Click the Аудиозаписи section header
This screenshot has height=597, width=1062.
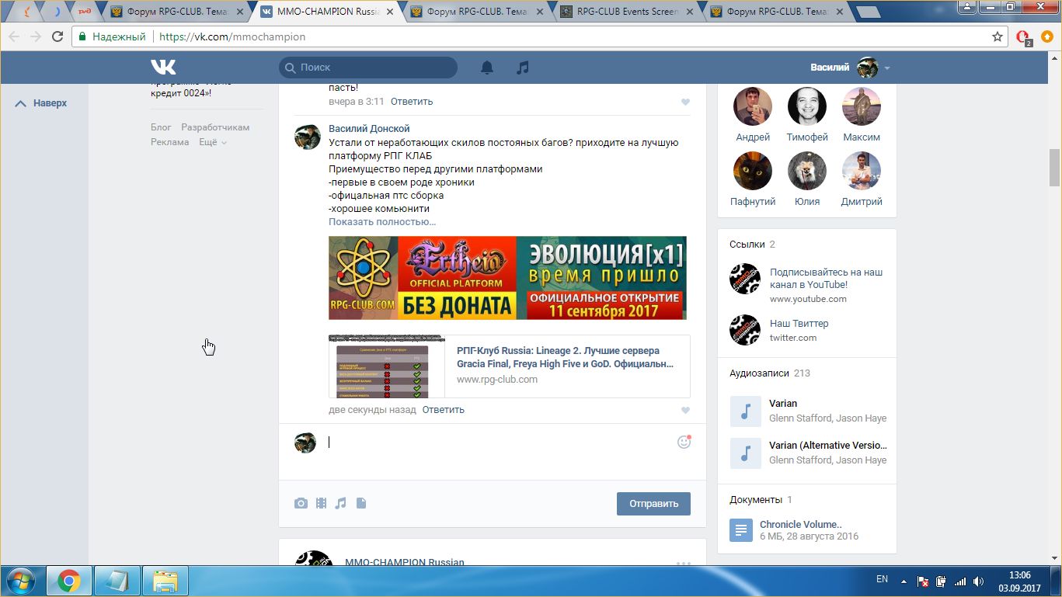point(759,373)
